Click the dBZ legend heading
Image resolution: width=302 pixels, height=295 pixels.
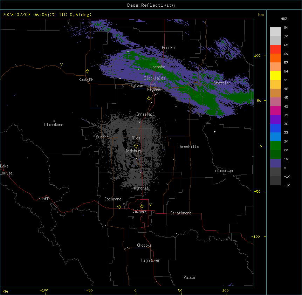pos(284,19)
